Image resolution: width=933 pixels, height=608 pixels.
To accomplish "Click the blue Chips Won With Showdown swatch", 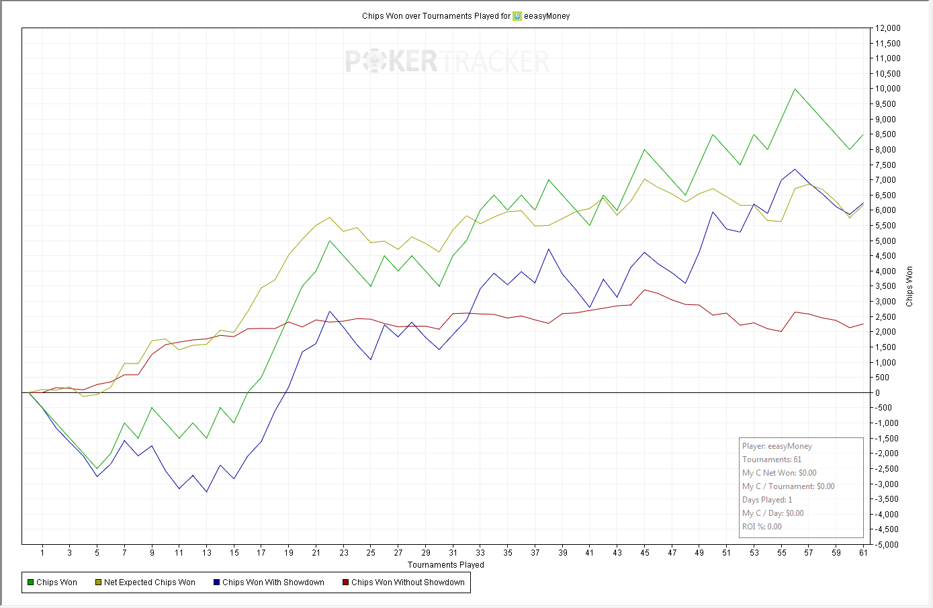I will pyautogui.click(x=216, y=582).
